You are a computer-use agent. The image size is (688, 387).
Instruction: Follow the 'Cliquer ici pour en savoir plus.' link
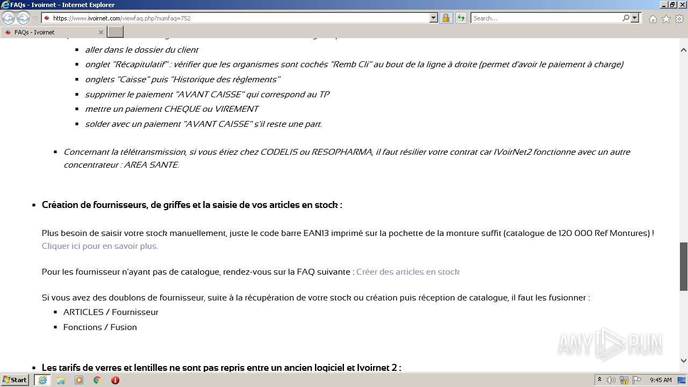point(100,246)
